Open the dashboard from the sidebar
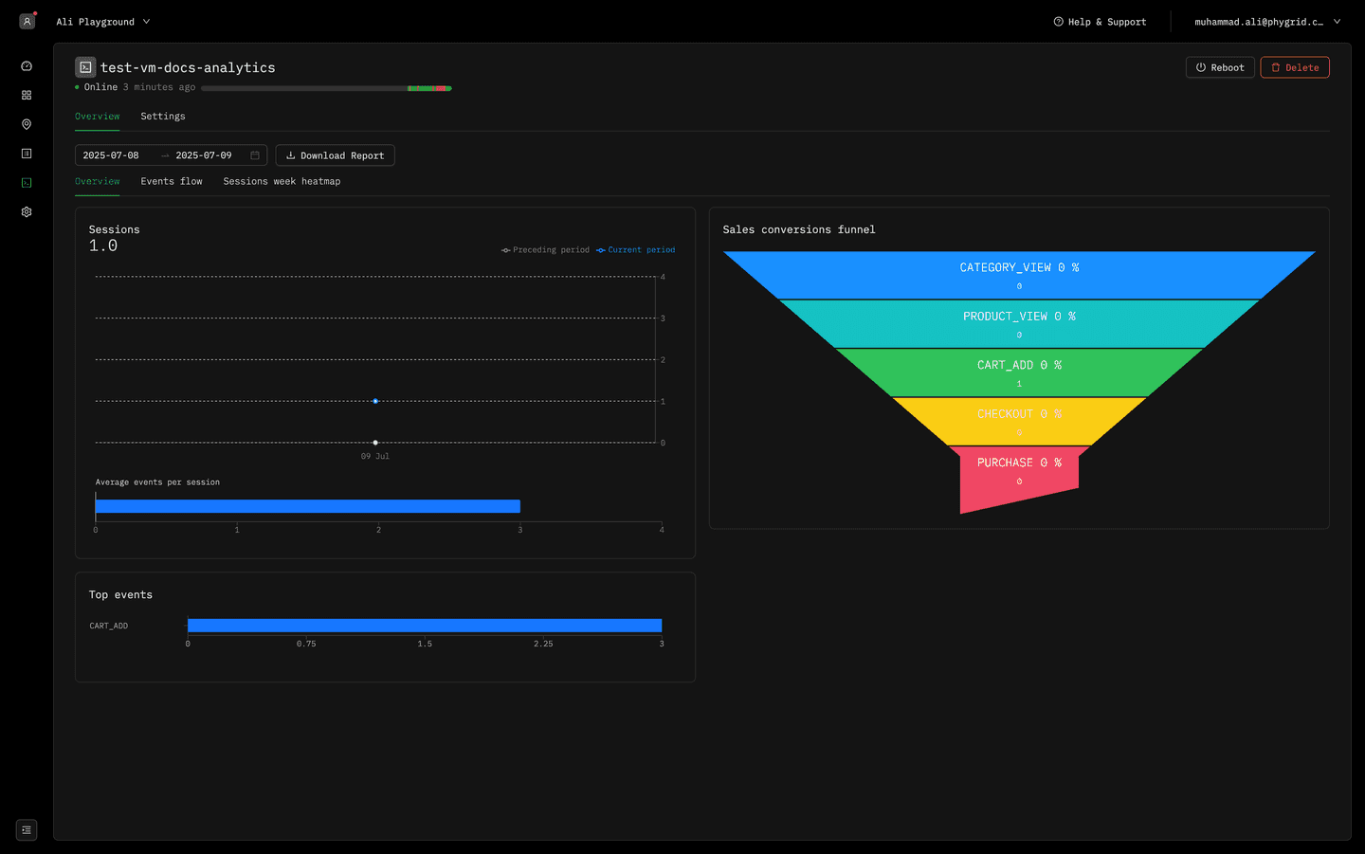Viewport: 1365px width, 854px height. pos(27,65)
